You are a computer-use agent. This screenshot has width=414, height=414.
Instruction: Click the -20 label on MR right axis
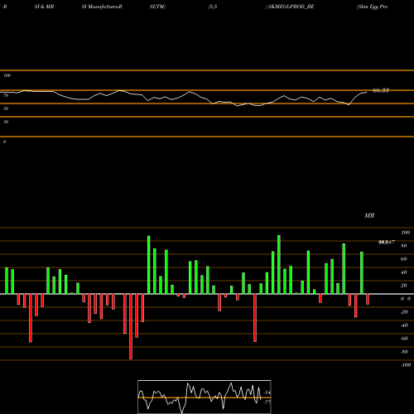pyautogui.click(x=404, y=312)
